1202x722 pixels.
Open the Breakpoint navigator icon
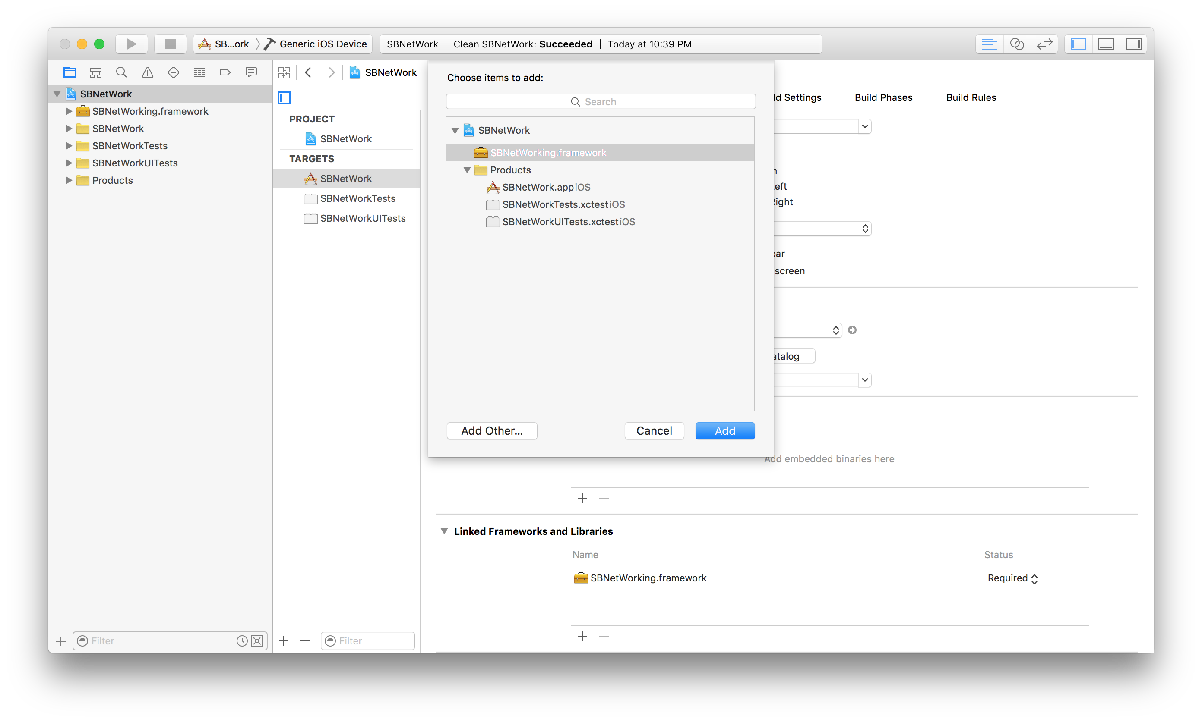225,72
